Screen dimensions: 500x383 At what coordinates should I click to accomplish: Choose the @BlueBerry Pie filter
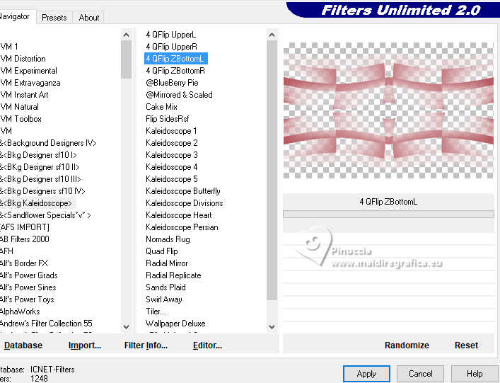(172, 83)
